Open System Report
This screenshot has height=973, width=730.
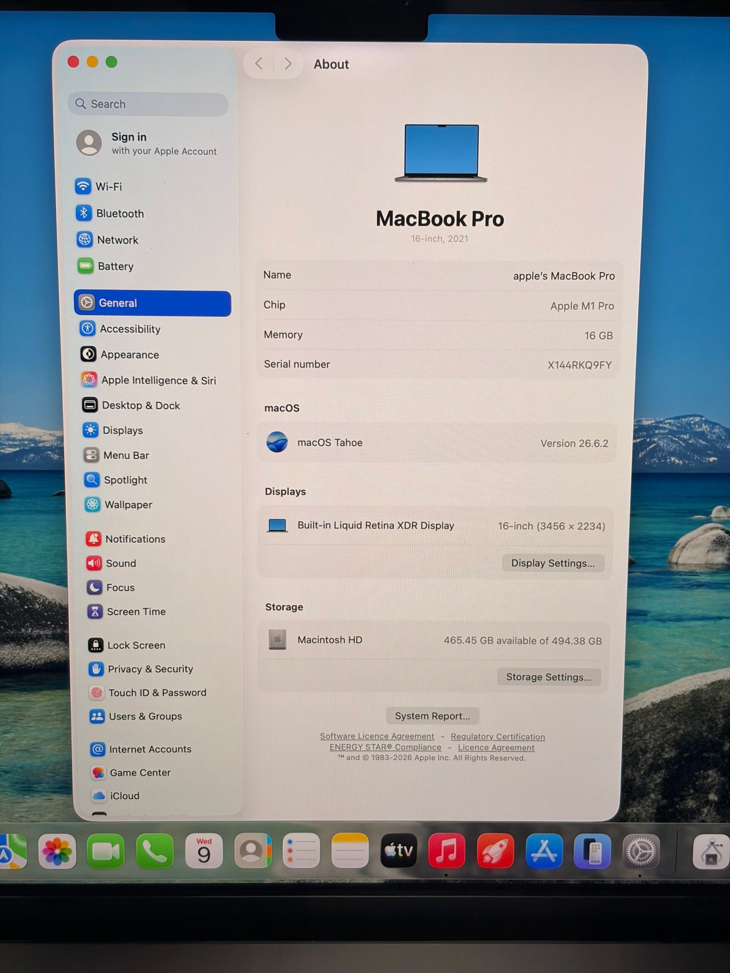(433, 716)
